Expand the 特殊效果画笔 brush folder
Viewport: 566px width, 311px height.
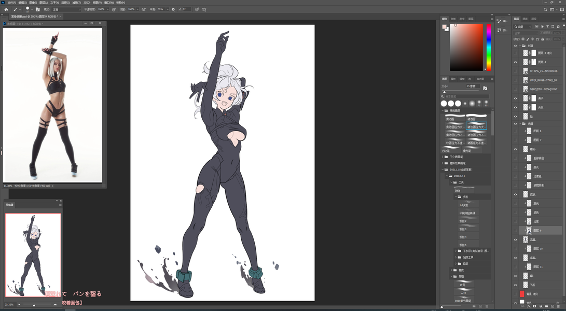coord(443,163)
